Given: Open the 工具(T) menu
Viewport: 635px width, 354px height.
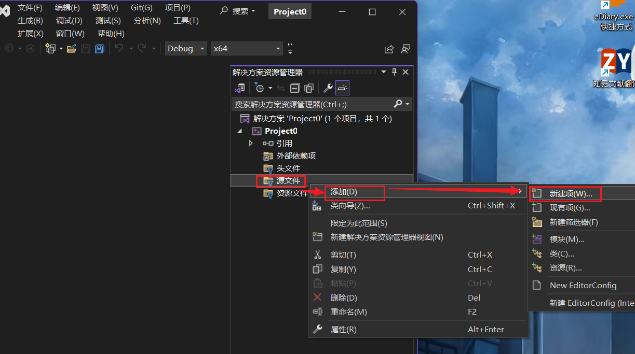Looking at the screenshot, I should tap(186, 21).
